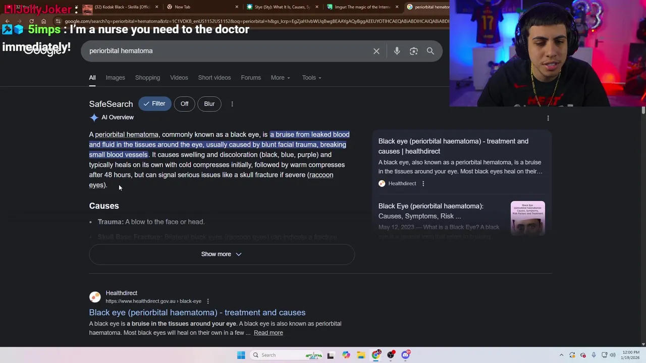
Task: Select the Forums search tab
Action: (251, 78)
